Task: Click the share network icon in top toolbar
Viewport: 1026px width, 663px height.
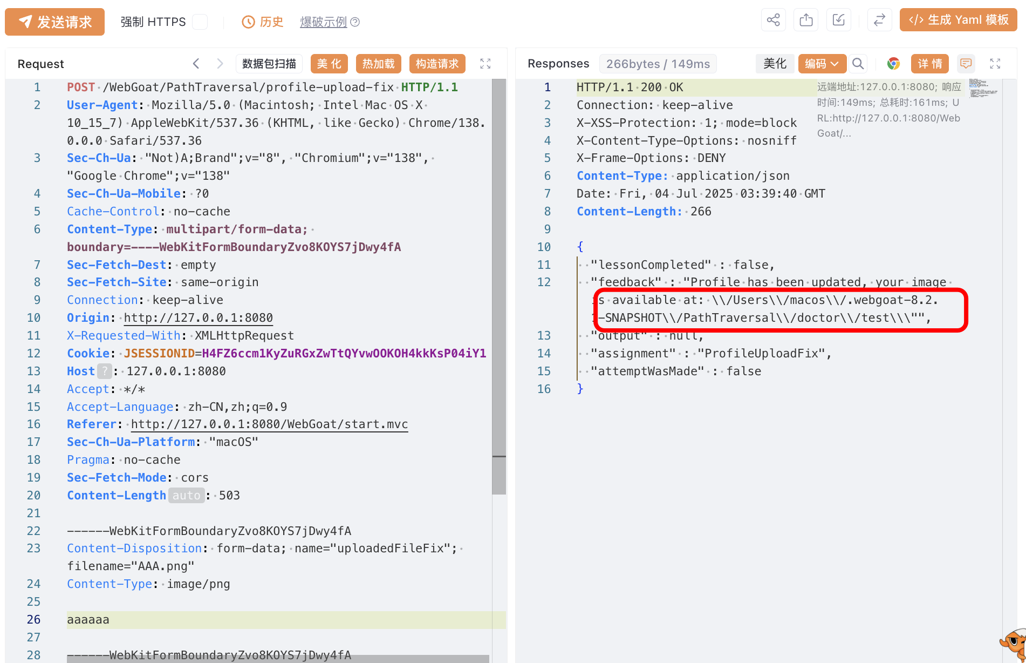Action: [x=773, y=21]
